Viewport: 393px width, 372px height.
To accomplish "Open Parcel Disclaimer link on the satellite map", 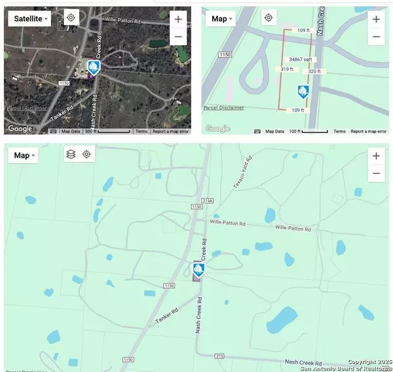I will click(x=26, y=108).
